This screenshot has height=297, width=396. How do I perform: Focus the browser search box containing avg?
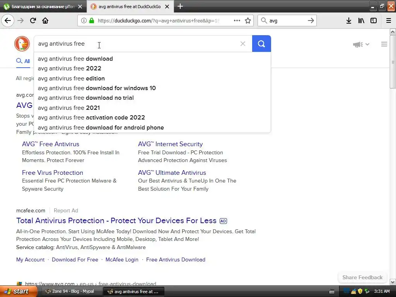287,20
